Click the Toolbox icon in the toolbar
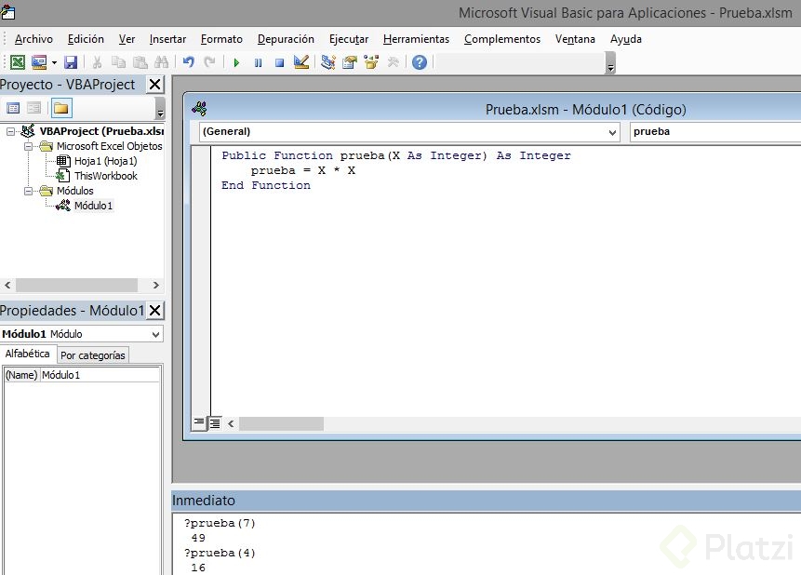 coord(393,62)
